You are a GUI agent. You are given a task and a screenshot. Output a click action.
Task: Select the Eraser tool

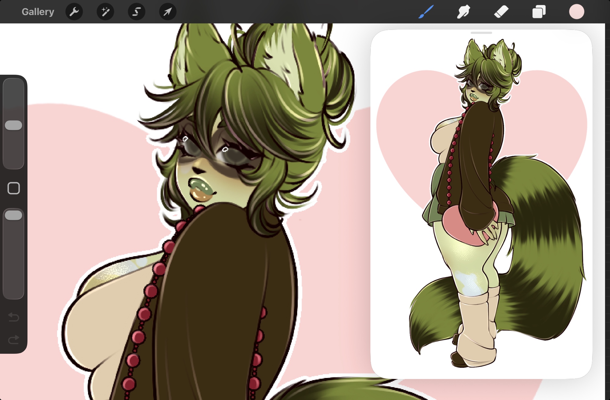[x=501, y=12]
